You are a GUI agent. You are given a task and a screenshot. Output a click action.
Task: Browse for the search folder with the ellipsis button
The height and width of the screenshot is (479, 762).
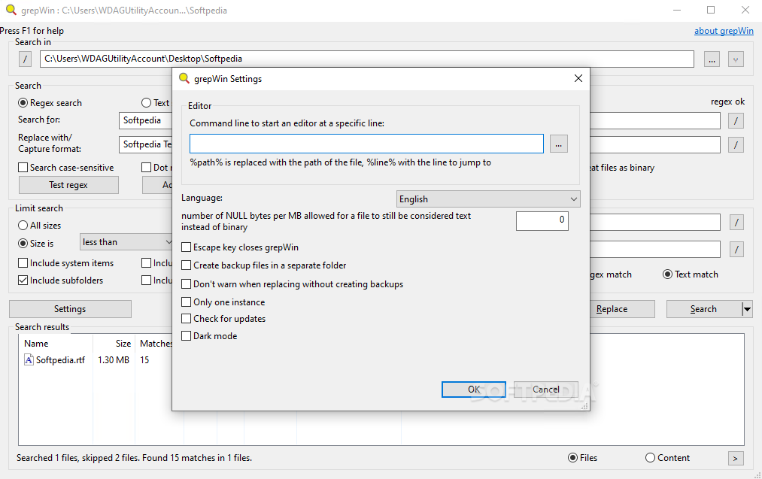pos(712,59)
